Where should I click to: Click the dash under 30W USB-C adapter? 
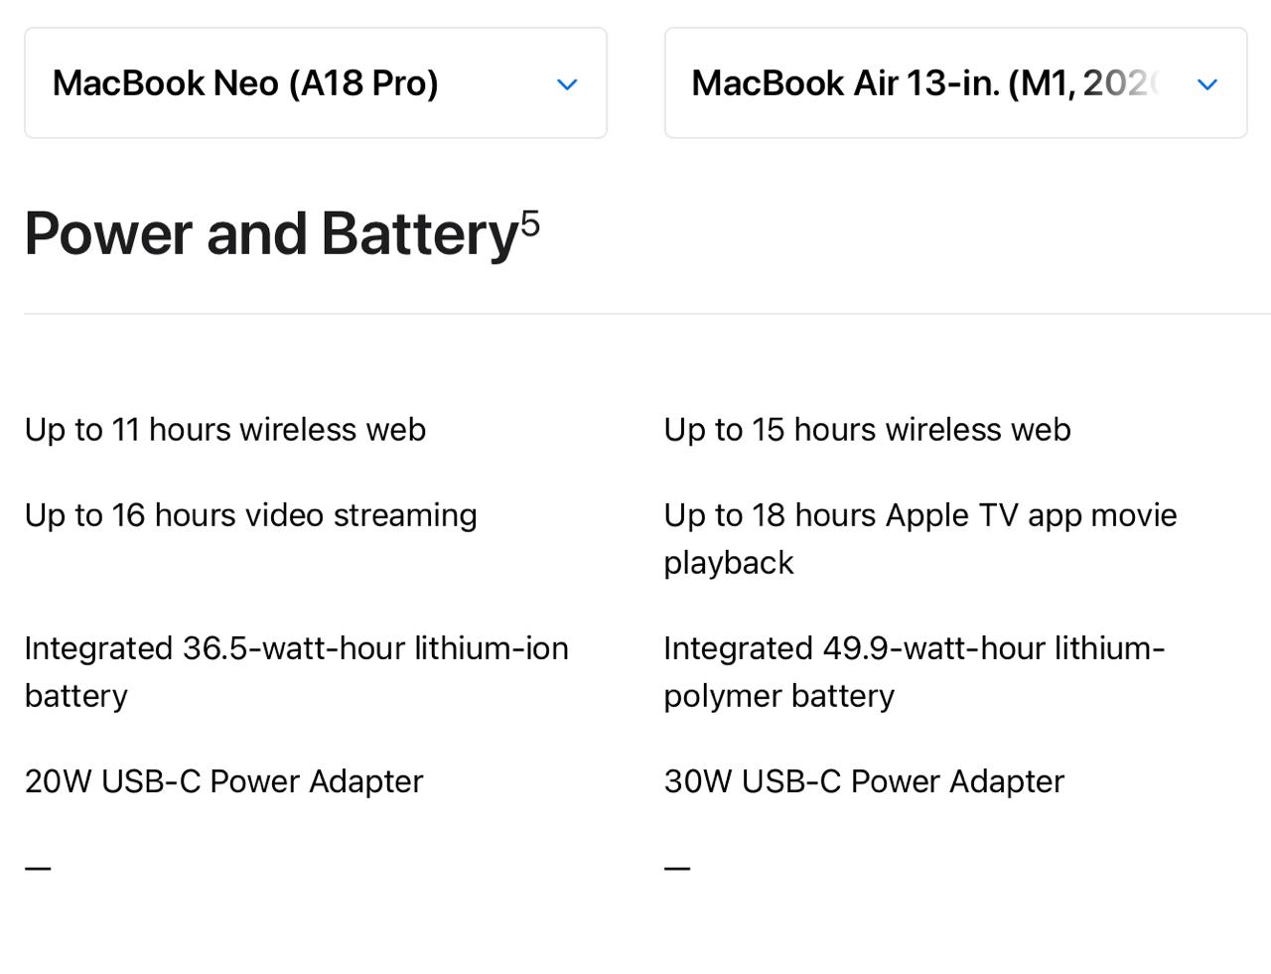coord(677,868)
